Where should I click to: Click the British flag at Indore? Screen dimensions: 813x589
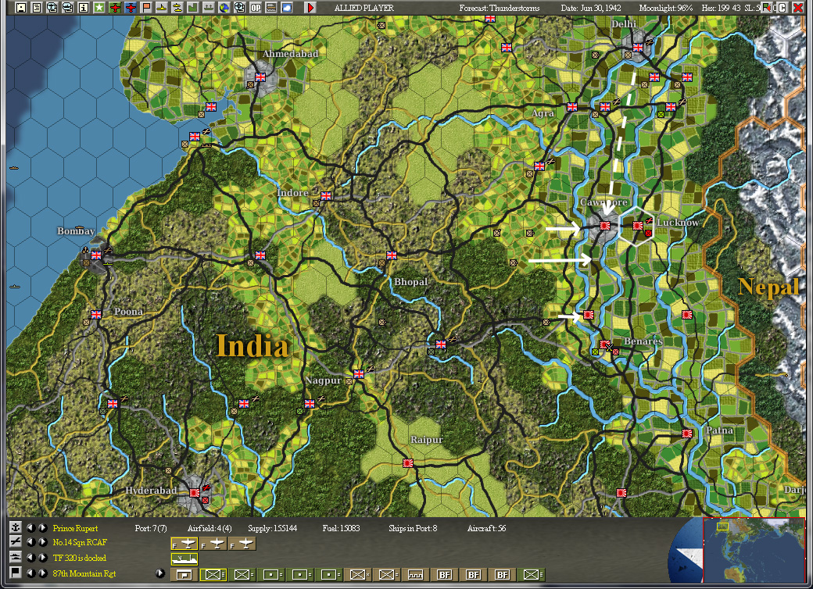point(326,196)
